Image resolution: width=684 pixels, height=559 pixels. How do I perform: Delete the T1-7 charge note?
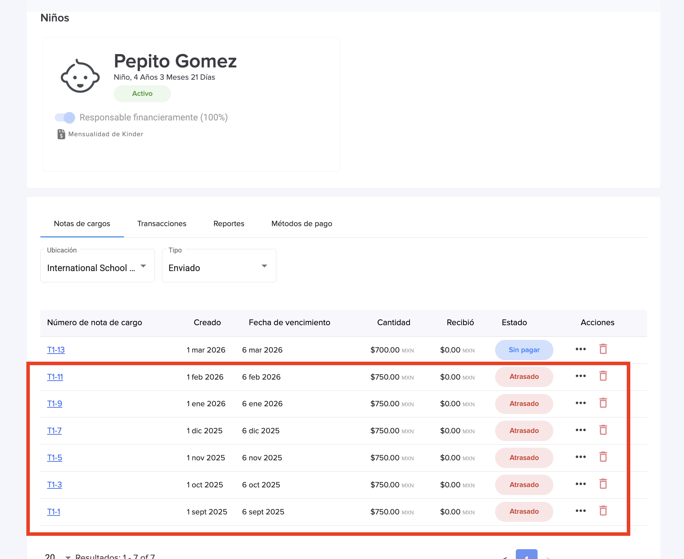[x=603, y=430]
